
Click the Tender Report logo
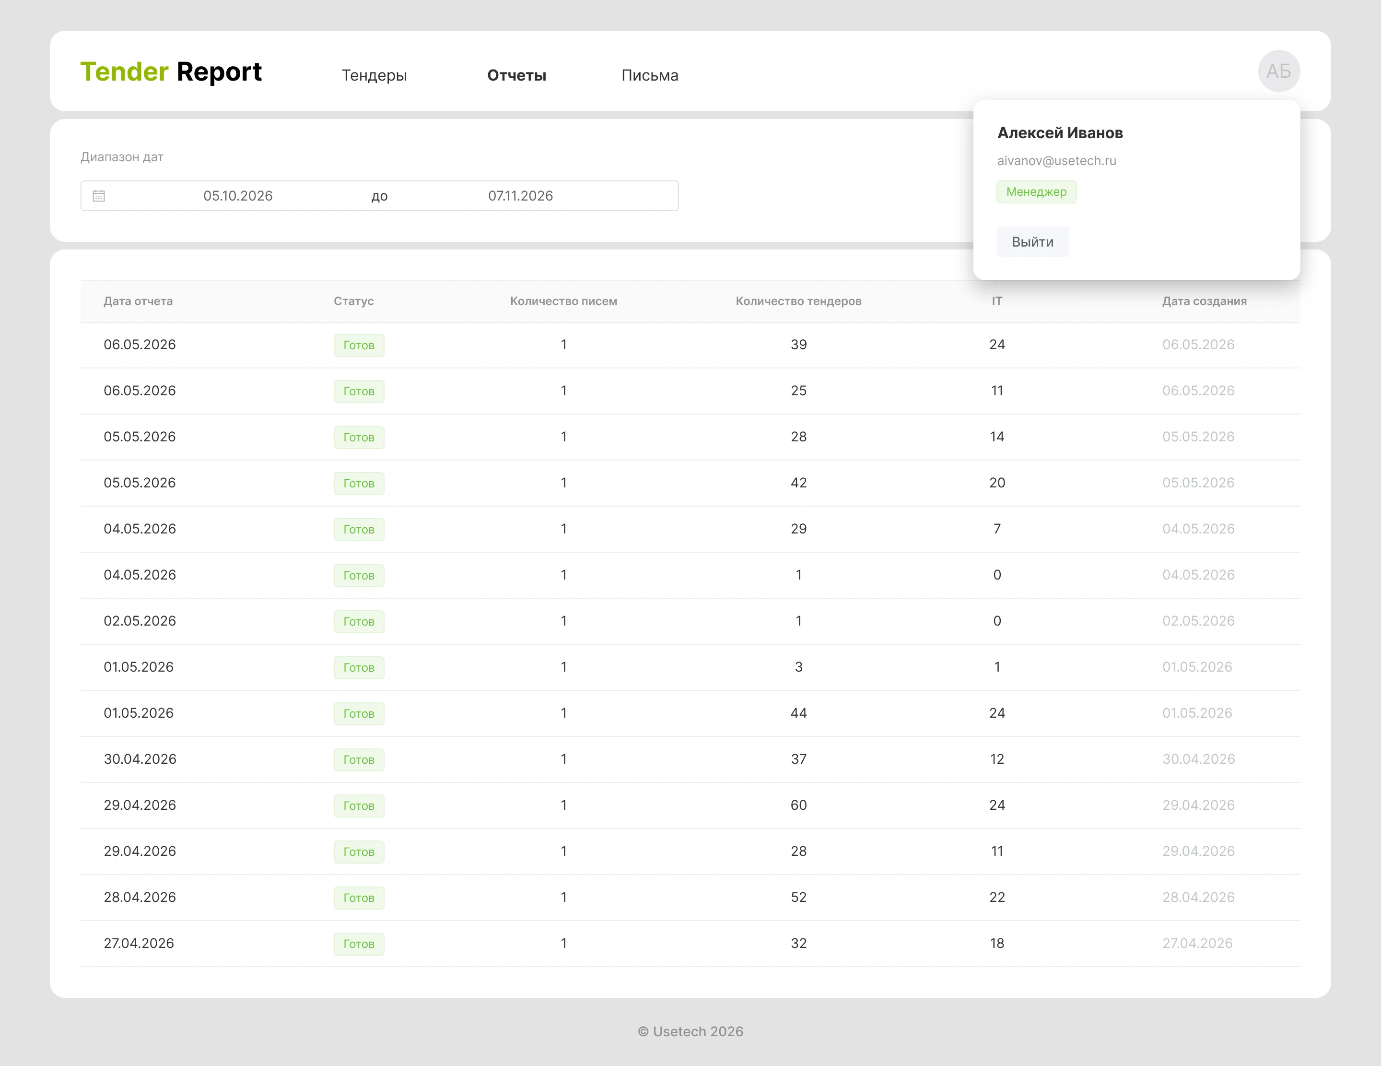[x=171, y=71]
